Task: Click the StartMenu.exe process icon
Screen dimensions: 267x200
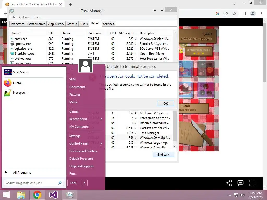Action: tap(12, 54)
